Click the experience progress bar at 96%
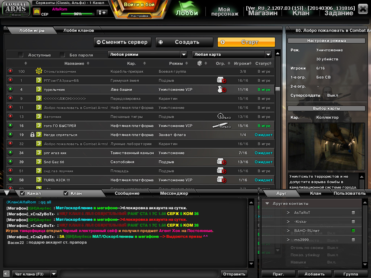 tap(77, 14)
